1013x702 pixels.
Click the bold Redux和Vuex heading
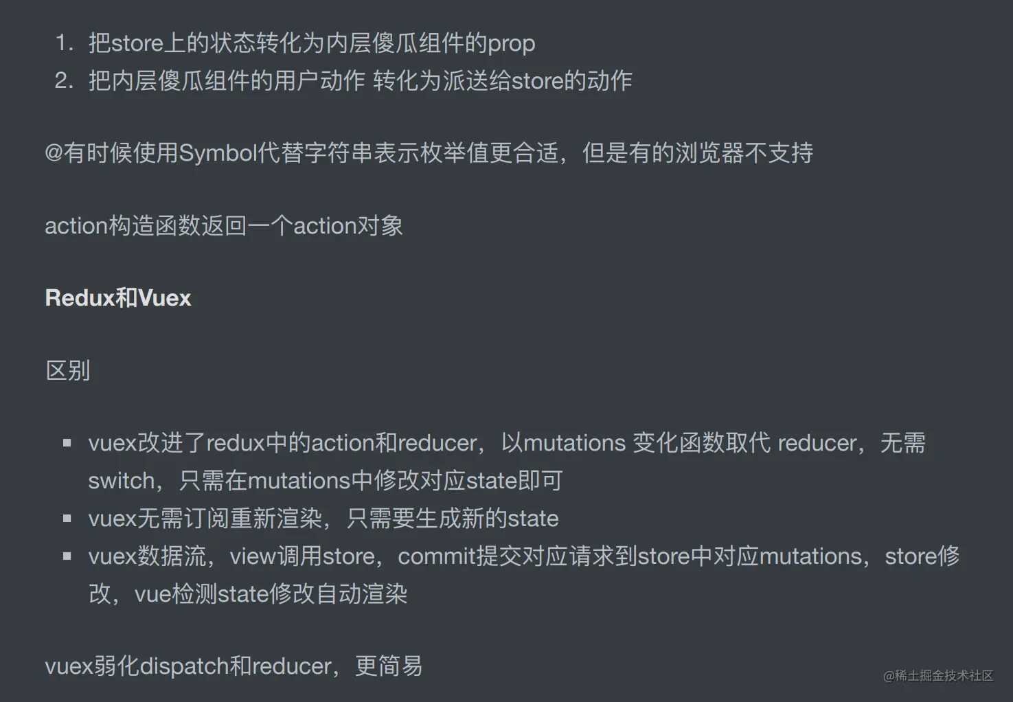[118, 298]
